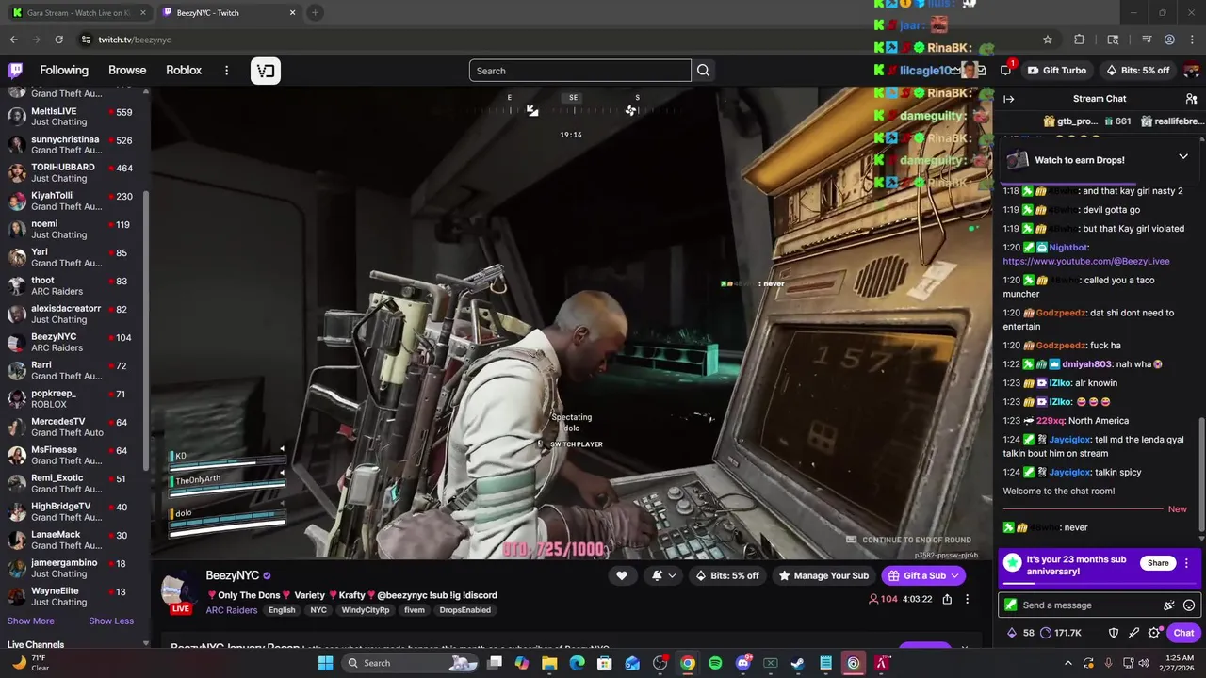Image resolution: width=1206 pixels, height=678 pixels.
Task: Click the Windows Start button
Action: point(325,663)
